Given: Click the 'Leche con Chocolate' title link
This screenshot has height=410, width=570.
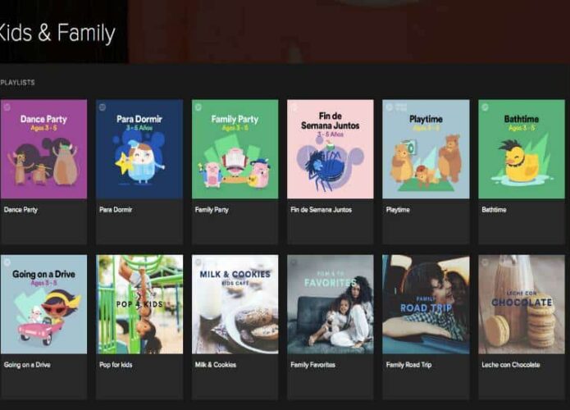Looking at the screenshot, I should tap(511, 365).
